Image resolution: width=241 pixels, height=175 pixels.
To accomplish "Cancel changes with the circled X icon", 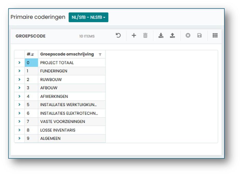I will point(188,36).
